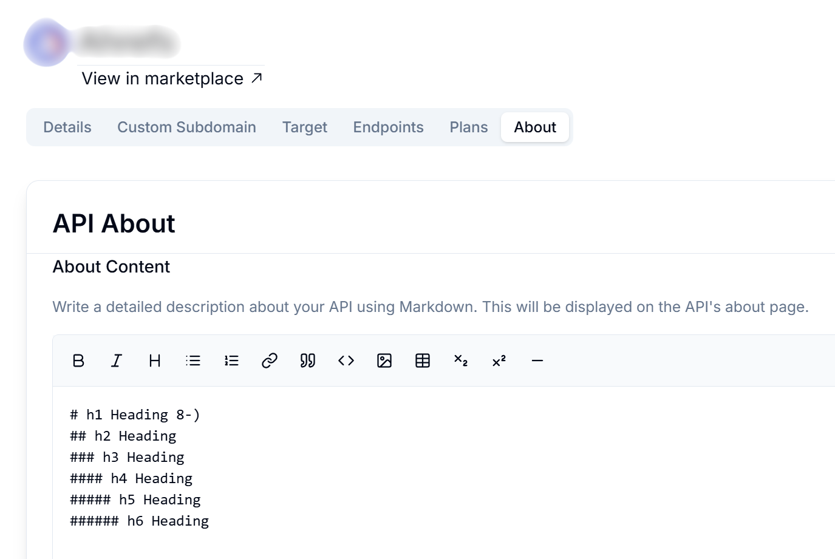Toggle bold formatting in the editor toolbar
The image size is (835, 559).
pos(78,361)
